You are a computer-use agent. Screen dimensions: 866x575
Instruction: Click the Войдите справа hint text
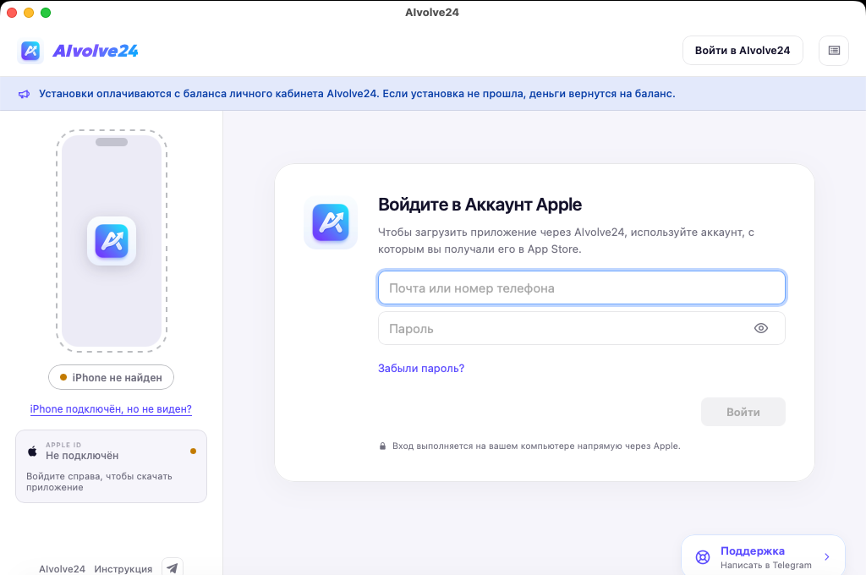(100, 482)
